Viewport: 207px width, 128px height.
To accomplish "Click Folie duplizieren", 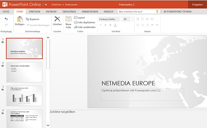I will pyautogui.click(x=84, y=22).
